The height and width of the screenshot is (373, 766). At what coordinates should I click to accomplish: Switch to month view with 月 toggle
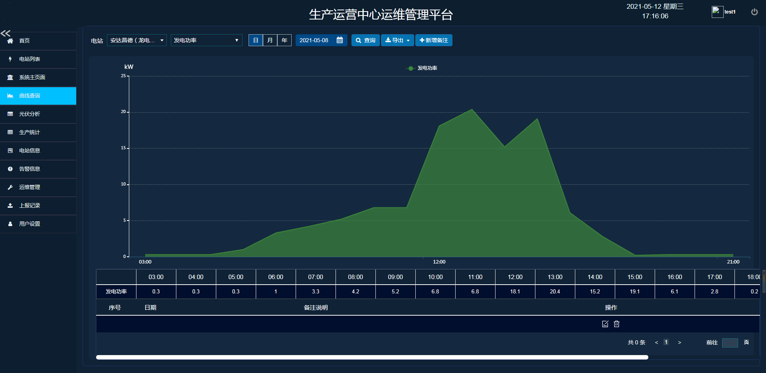[x=270, y=40]
